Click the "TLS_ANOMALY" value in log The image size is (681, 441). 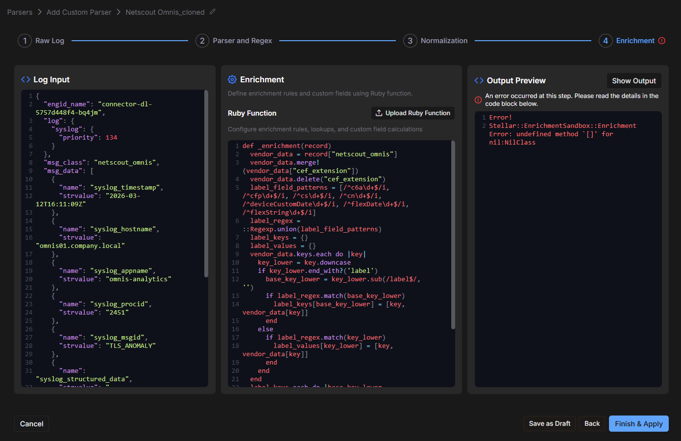131,345
